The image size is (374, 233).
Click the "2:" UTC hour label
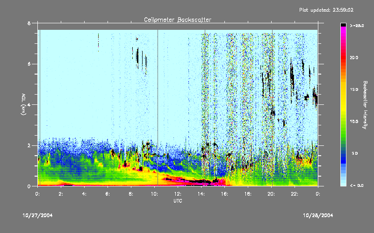61,194
